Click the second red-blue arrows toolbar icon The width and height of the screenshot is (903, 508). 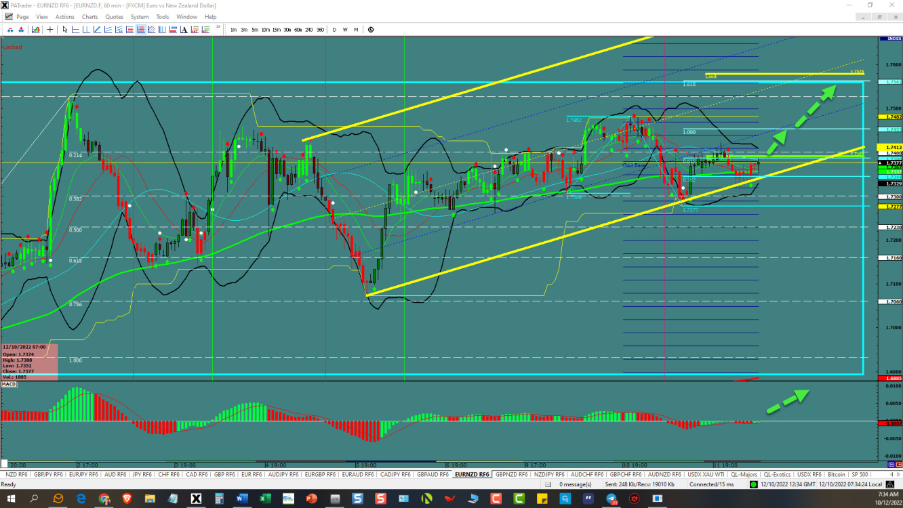point(21,30)
